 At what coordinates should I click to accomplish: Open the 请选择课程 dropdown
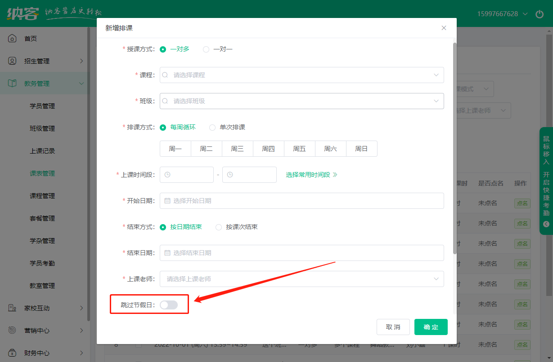click(x=301, y=75)
